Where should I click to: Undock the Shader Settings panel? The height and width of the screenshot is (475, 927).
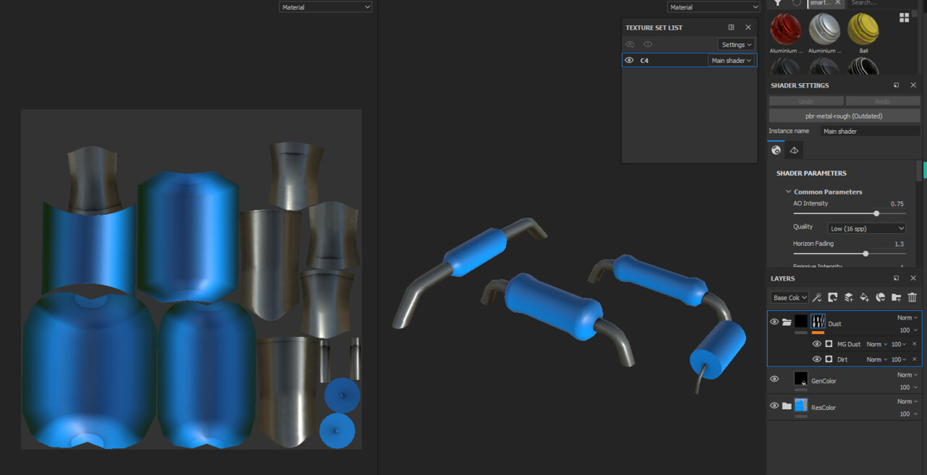coord(897,85)
